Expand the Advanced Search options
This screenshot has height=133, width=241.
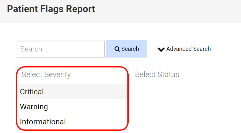[x=184, y=49]
